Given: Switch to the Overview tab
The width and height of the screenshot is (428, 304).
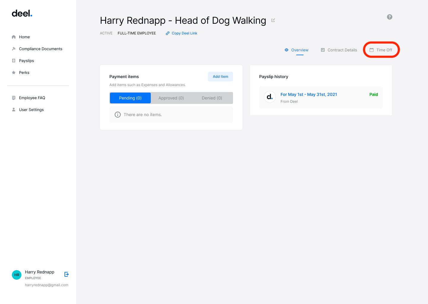Looking at the screenshot, I should point(297,50).
